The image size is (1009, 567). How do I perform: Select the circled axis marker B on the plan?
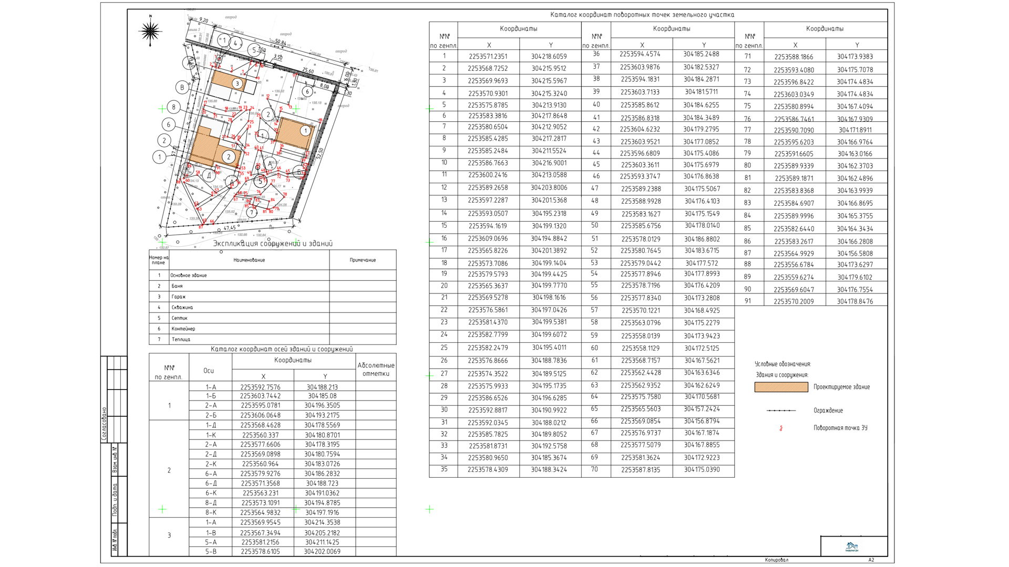(182, 88)
